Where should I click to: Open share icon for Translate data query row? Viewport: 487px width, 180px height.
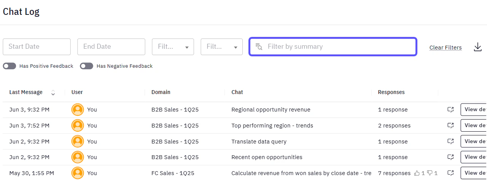click(450, 141)
